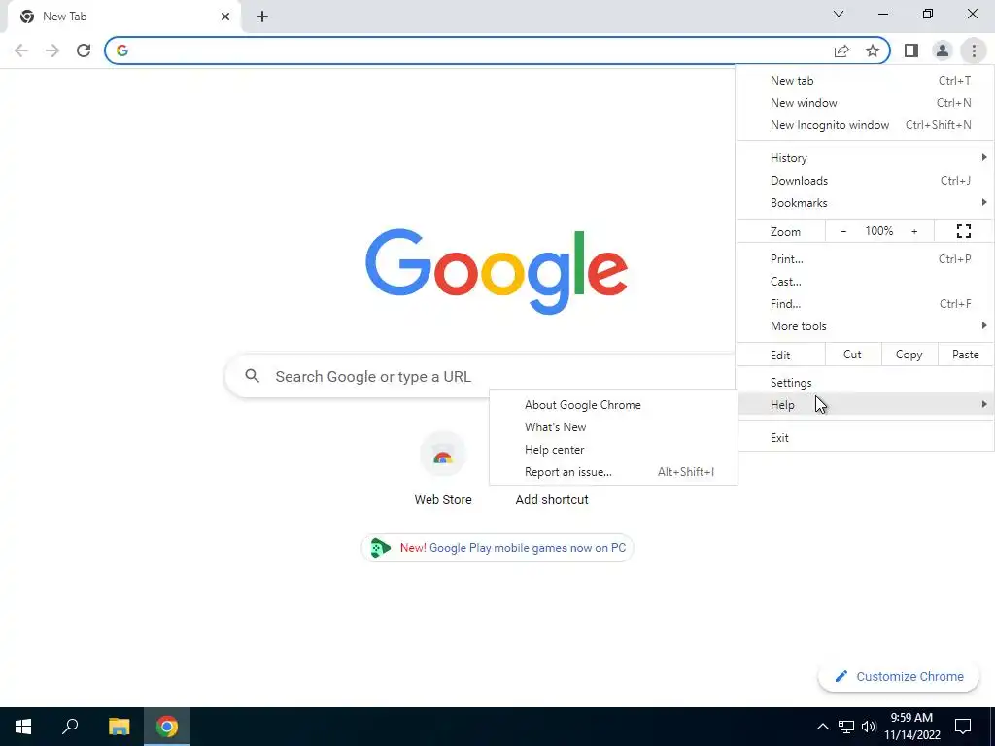
Task: Click the network tray icon
Action: [846, 727]
